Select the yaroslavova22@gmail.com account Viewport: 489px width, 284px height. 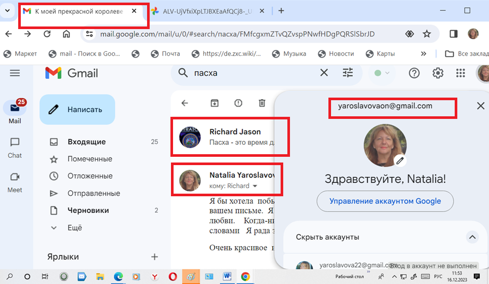click(x=385, y=265)
